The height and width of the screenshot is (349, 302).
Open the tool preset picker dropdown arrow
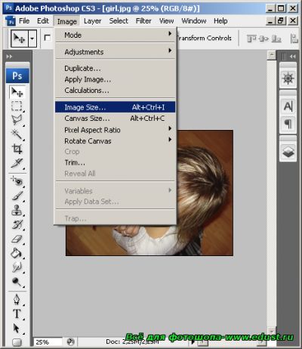(32, 39)
